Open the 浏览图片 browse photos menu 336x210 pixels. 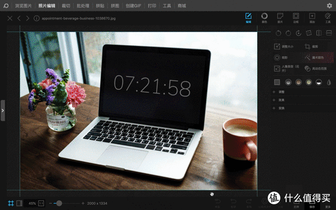pos(23,6)
